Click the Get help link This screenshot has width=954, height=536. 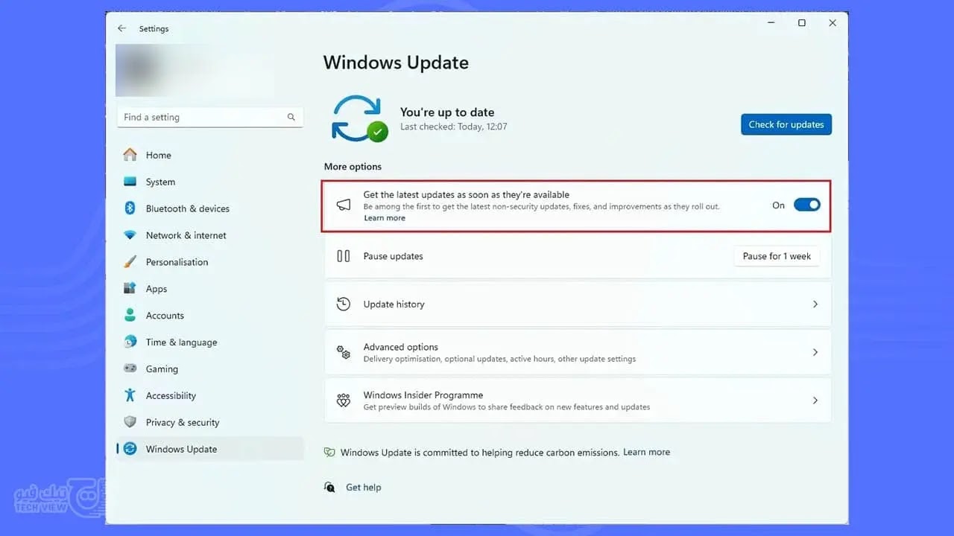(364, 488)
